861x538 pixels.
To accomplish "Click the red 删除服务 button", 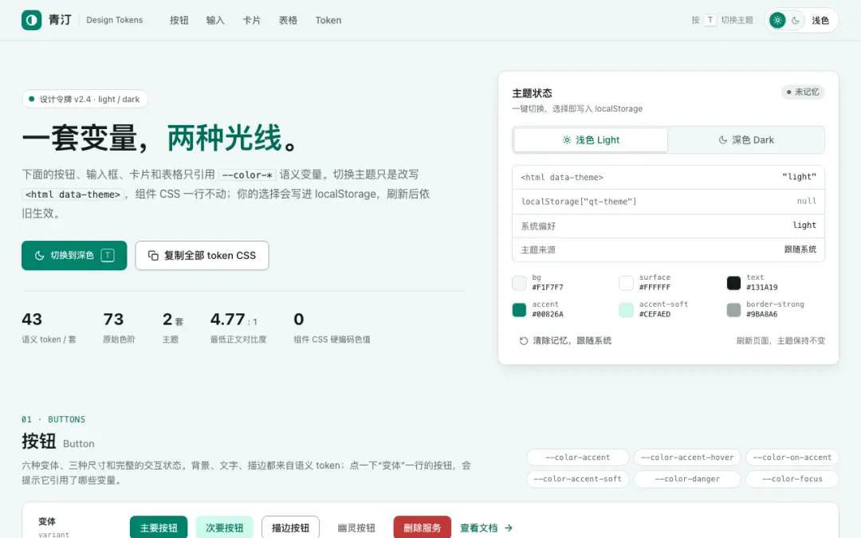I will pos(423,528).
